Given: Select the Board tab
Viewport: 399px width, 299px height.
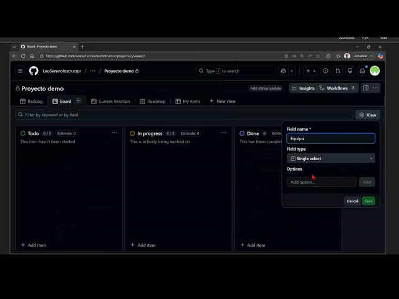Looking at the screenshot, I should tap(62, 101).
